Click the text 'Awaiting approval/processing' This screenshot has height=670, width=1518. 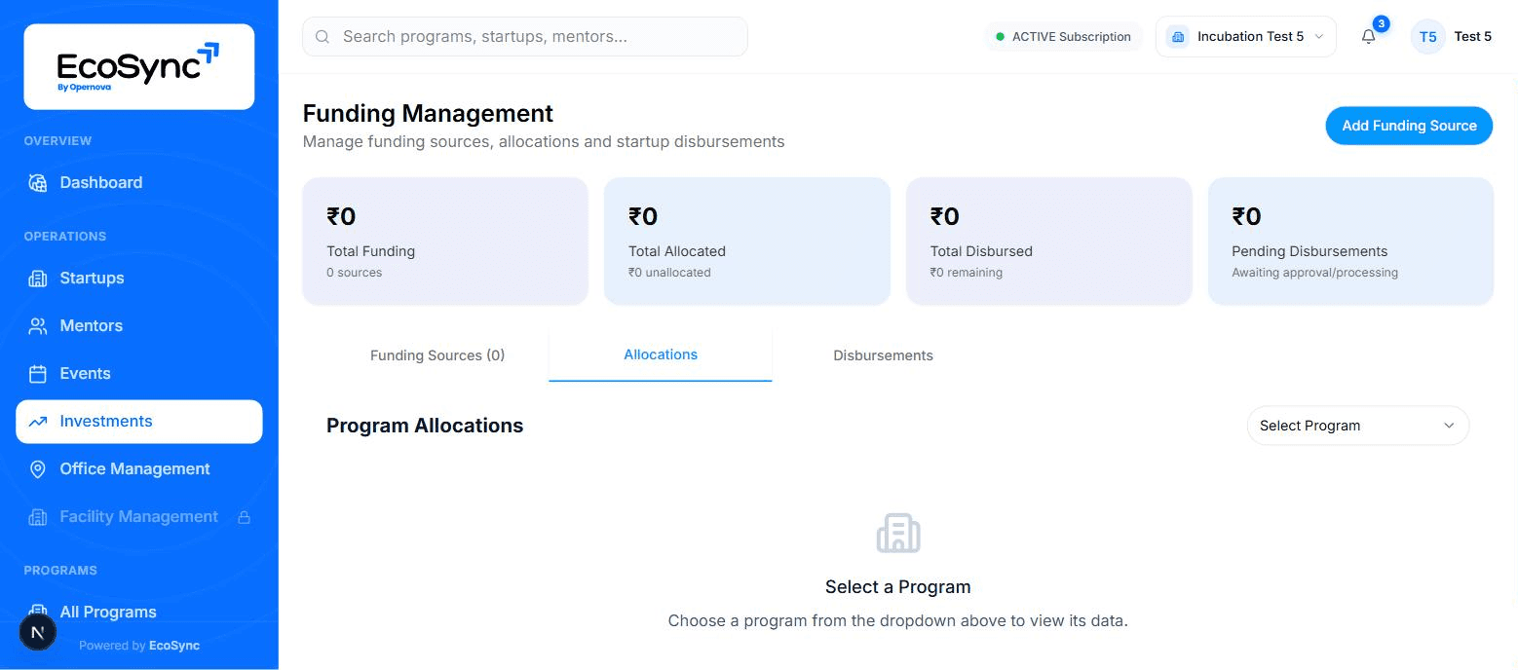pyautogui.click(x=1314, y=273)
